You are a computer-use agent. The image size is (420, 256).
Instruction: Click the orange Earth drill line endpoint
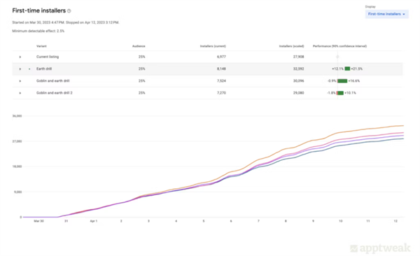tap(402, 126)
